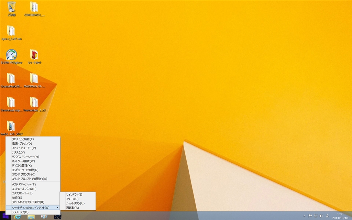Choose デスクトップ(D) menu item
The width and height of the screenshot is (352, 220).
[33, 212]
